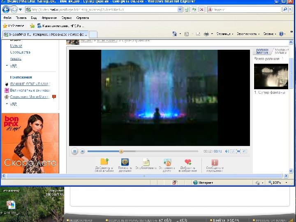Open search provider options dropdown
296x222 pixels.
[x=290, y=9]
